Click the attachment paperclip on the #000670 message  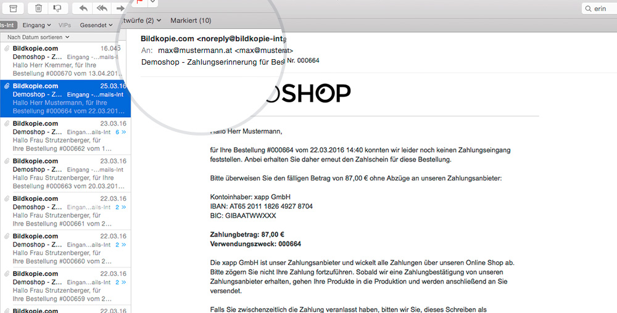7,48
